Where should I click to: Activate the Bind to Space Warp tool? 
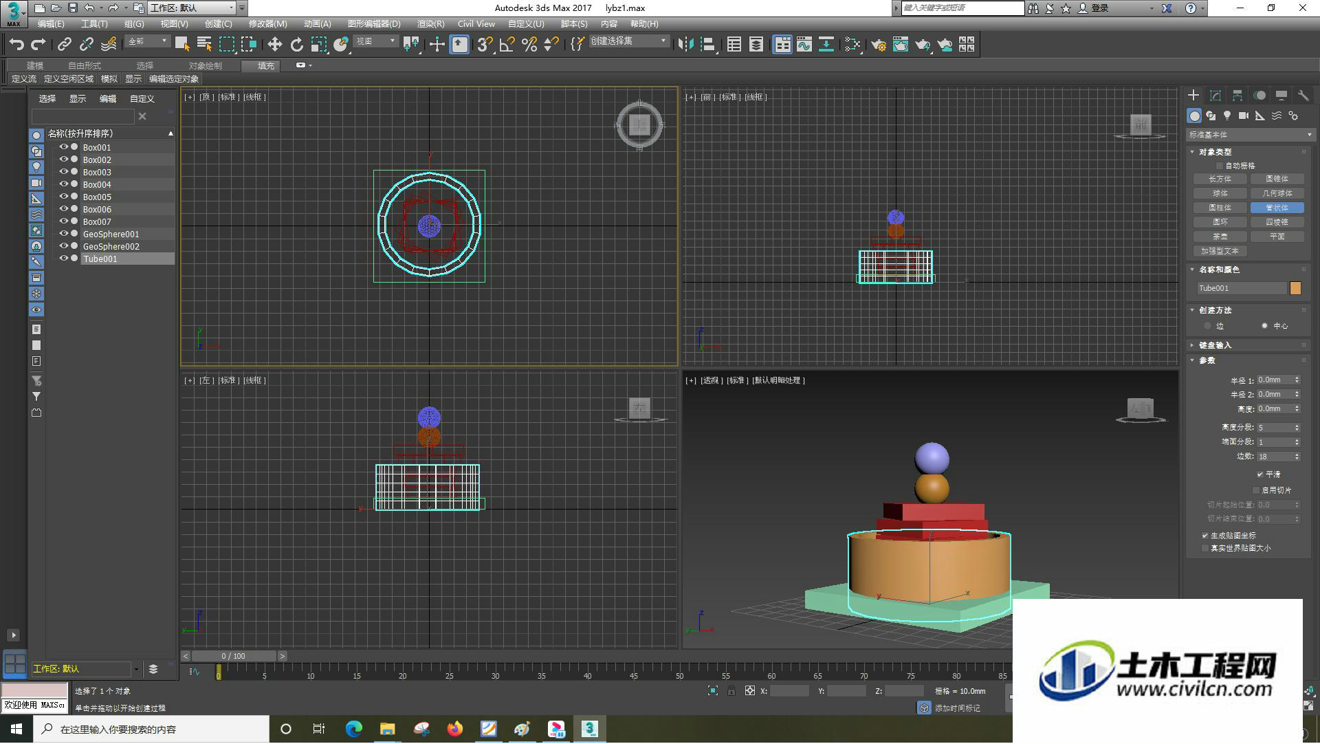109,45
